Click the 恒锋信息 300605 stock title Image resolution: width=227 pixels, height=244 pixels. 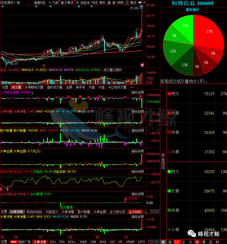click(193, 3)
